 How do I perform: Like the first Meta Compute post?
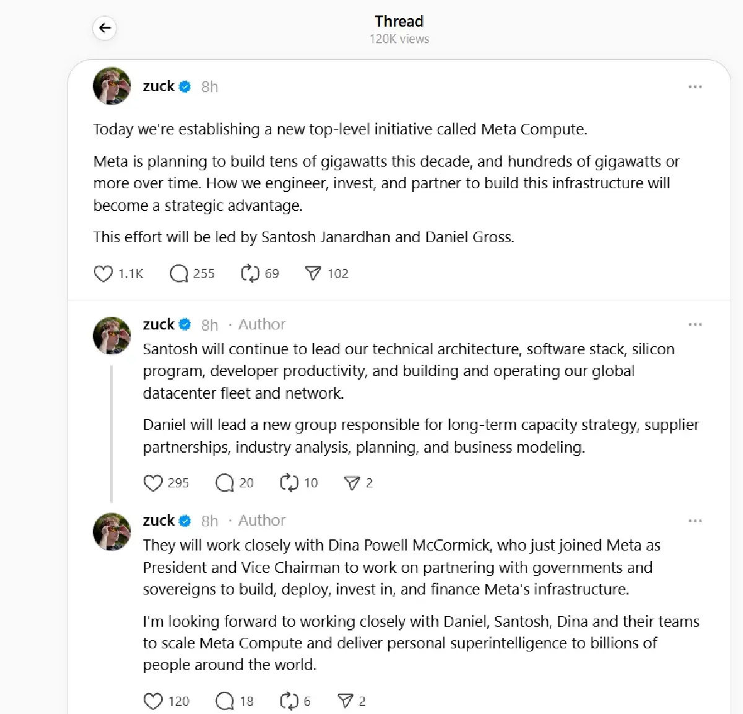(x=103, y=274)
